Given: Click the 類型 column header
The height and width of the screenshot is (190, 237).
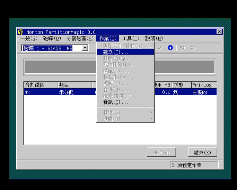Looking at the screenshot, I should pos(75,85).
